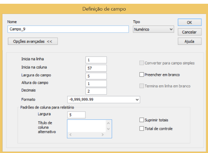Click the report column Largura field
The image size is (208, 153).
[77, 115]
